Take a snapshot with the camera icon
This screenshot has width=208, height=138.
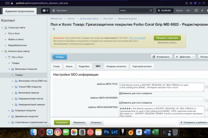coord(191,3)
